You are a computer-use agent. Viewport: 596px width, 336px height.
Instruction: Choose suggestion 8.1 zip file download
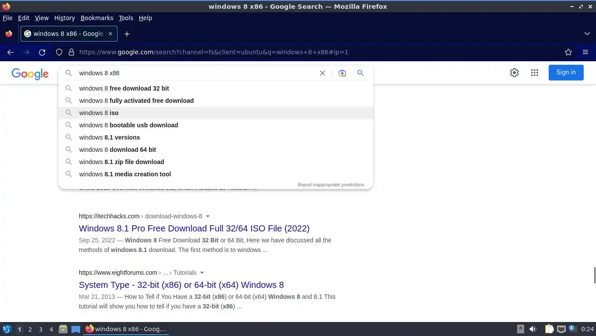pos(216,162)
